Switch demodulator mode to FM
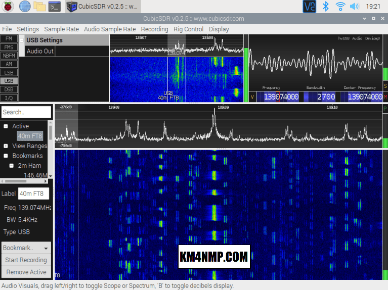388x290 pixels. (9, 38)
